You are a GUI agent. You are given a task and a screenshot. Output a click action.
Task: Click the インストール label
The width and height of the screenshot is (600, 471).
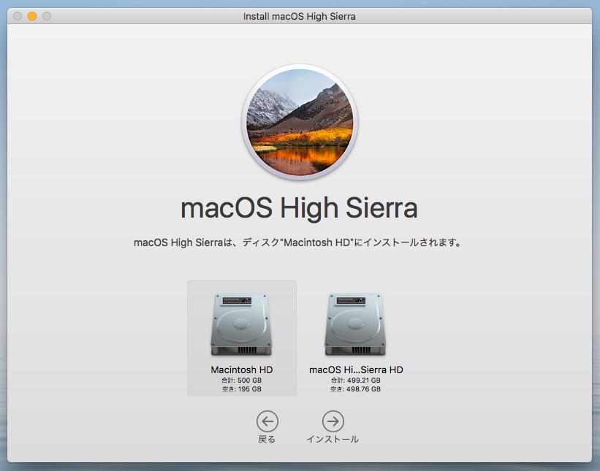[333, 440]
